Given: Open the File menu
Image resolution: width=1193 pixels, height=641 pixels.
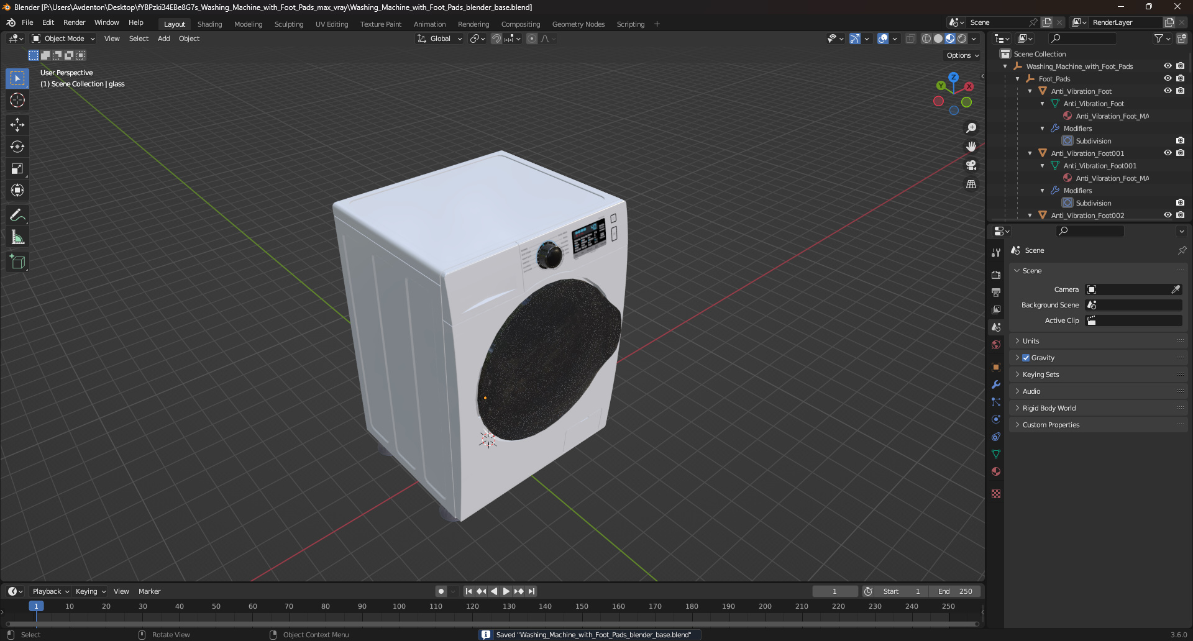Looking at the screenshot, I should point(27,22).
